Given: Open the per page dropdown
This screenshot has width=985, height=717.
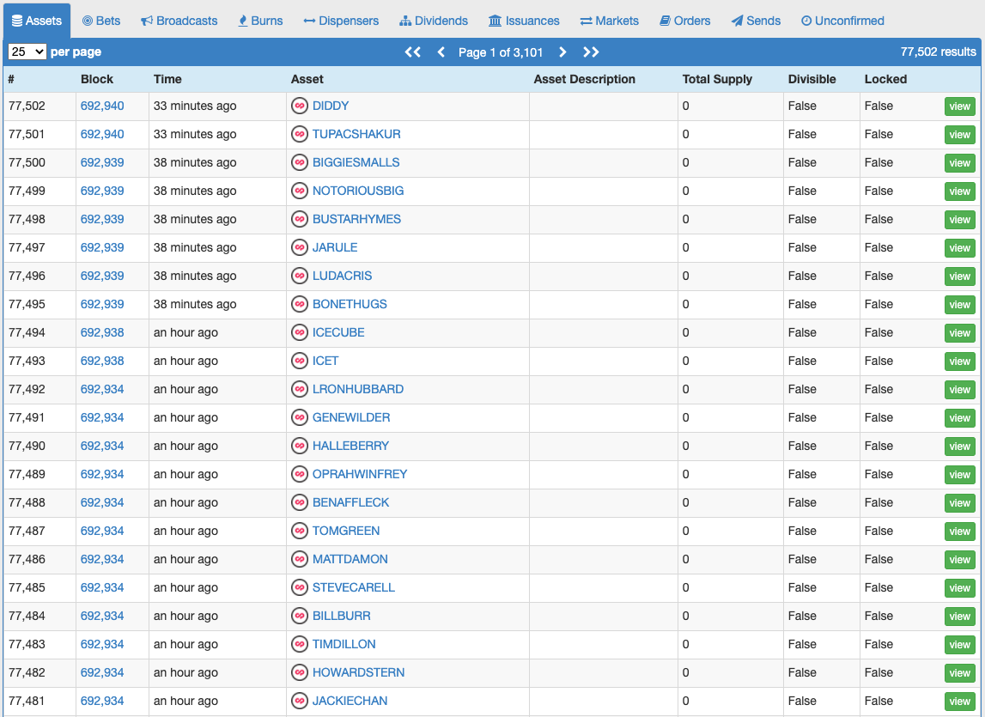Looking at the screenshot, I should pos(27,52).
